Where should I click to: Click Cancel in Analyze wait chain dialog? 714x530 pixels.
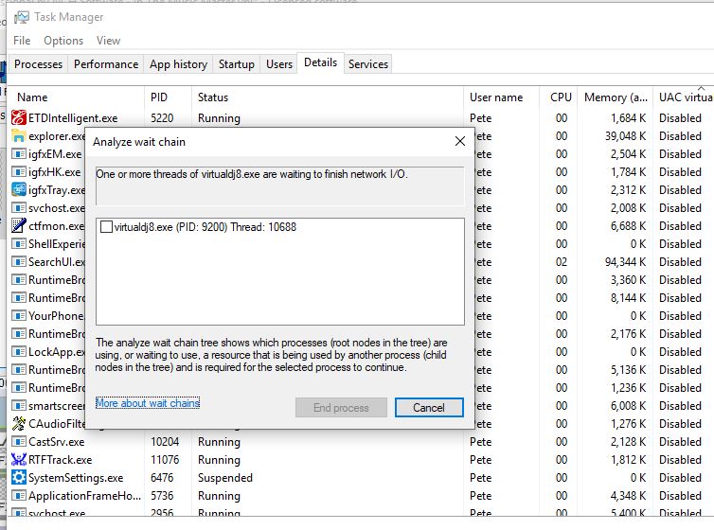(429, 408)
